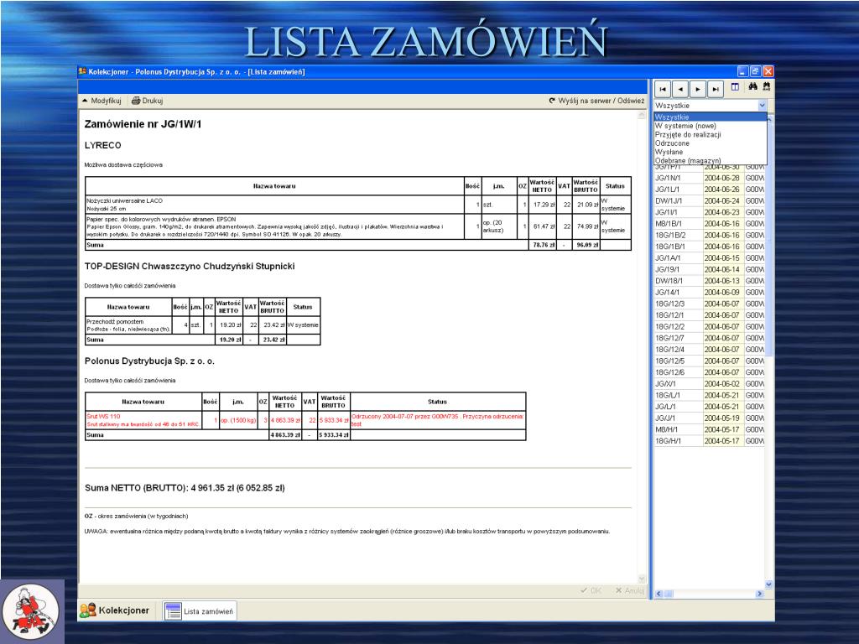The image size is (859, 644).
Task: Go to the next order record
Action: point(697,89)
